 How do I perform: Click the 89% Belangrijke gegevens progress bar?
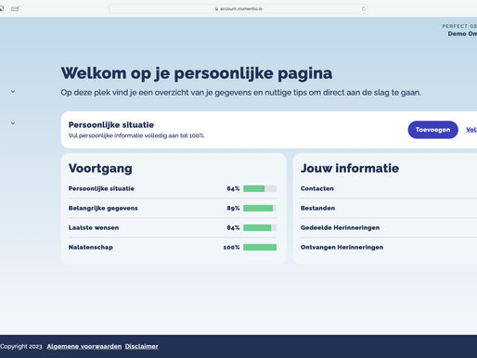[260, 208]
